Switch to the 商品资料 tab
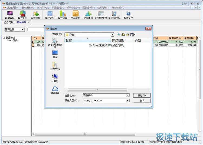 [x=21, y=22]
